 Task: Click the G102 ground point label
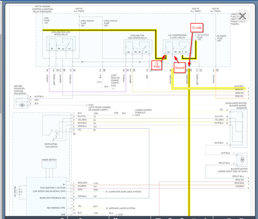113,85
